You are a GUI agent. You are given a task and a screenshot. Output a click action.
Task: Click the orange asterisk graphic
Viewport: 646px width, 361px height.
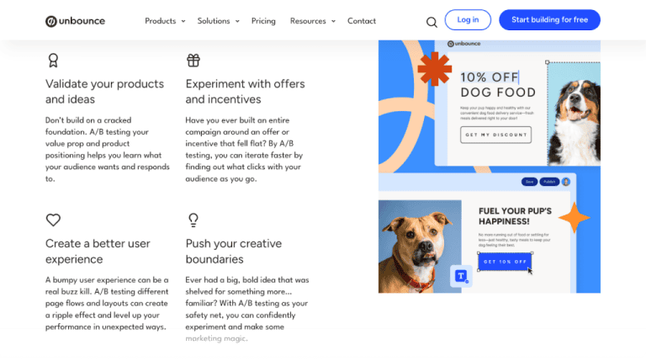434,69
